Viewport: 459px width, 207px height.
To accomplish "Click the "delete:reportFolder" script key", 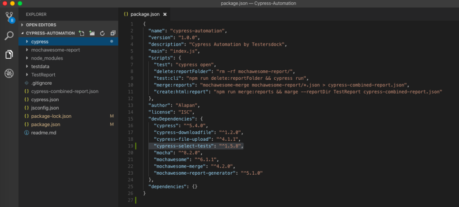I will pyautogui.click(x=183, y=71).
